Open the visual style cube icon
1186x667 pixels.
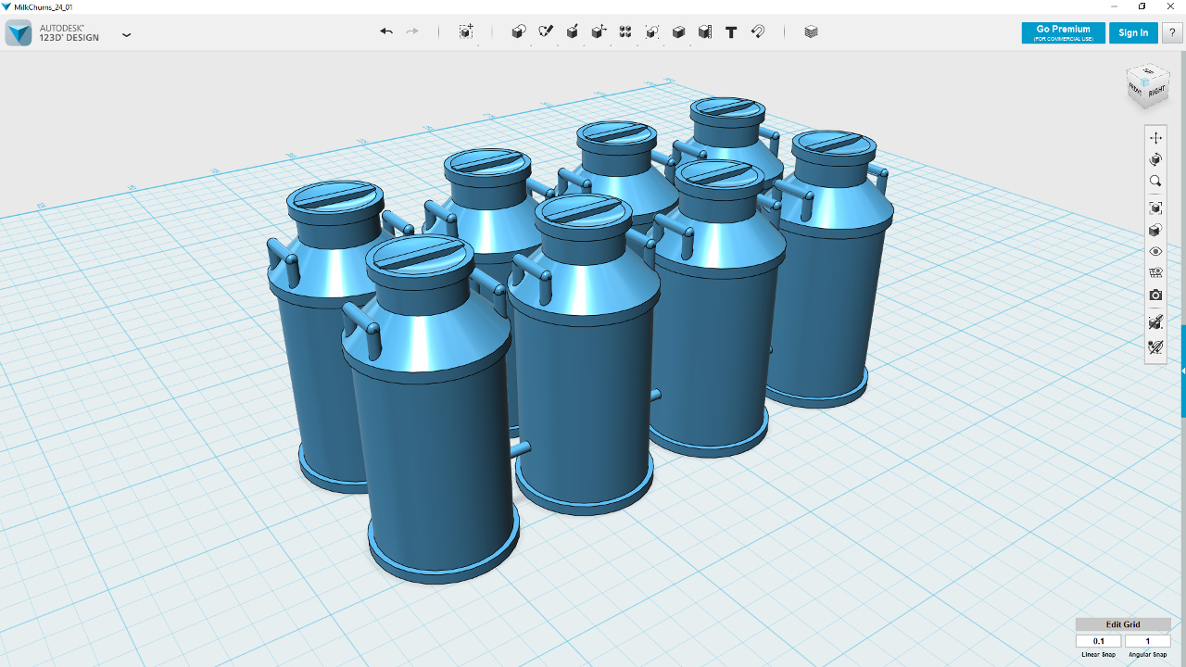(1155, 230)
